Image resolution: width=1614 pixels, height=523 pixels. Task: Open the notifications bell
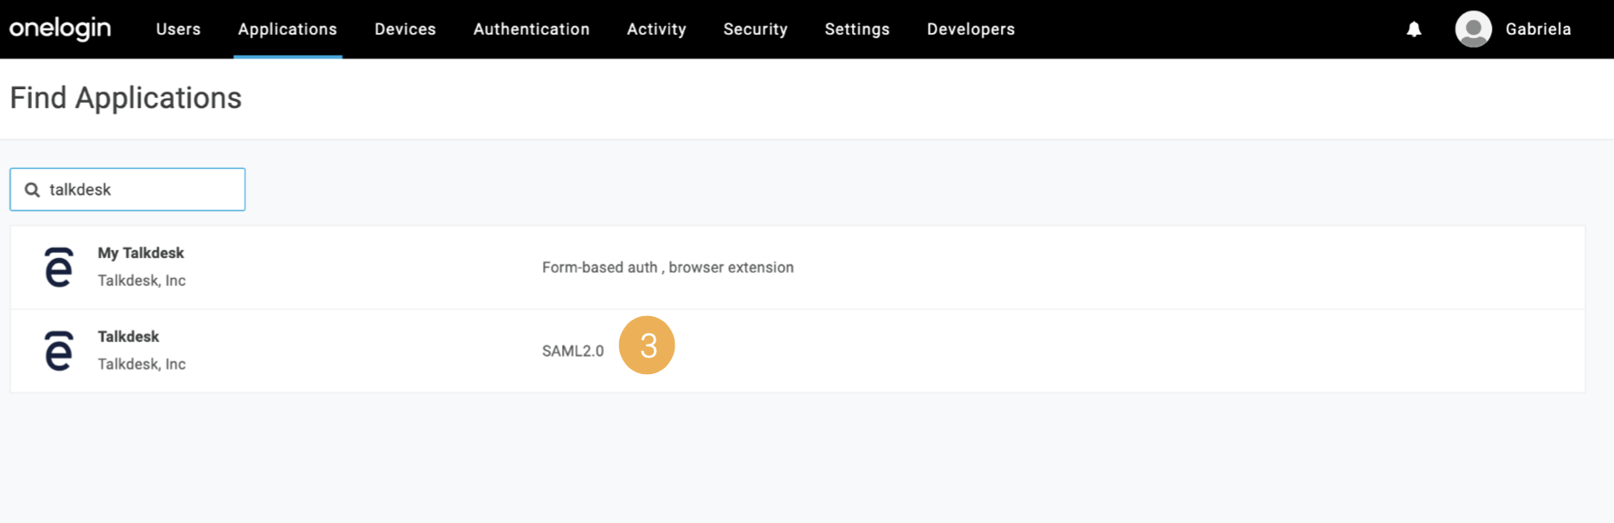pyautogui.click(x=1414, y=29)
